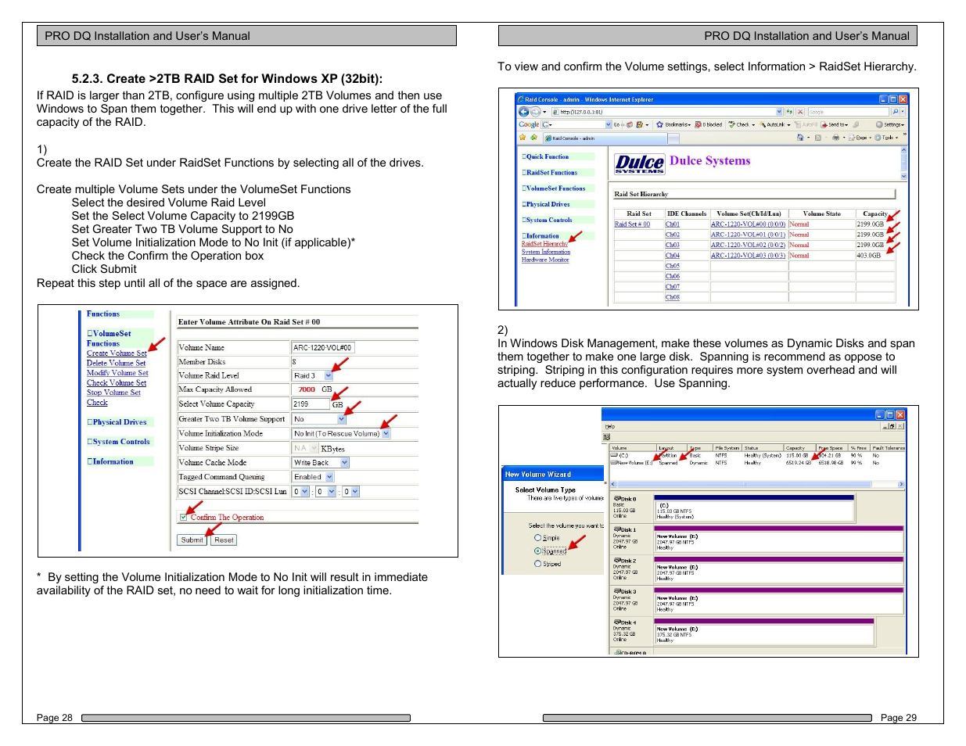
Task: Click the File System column header
Action: (x=727, y=448)
